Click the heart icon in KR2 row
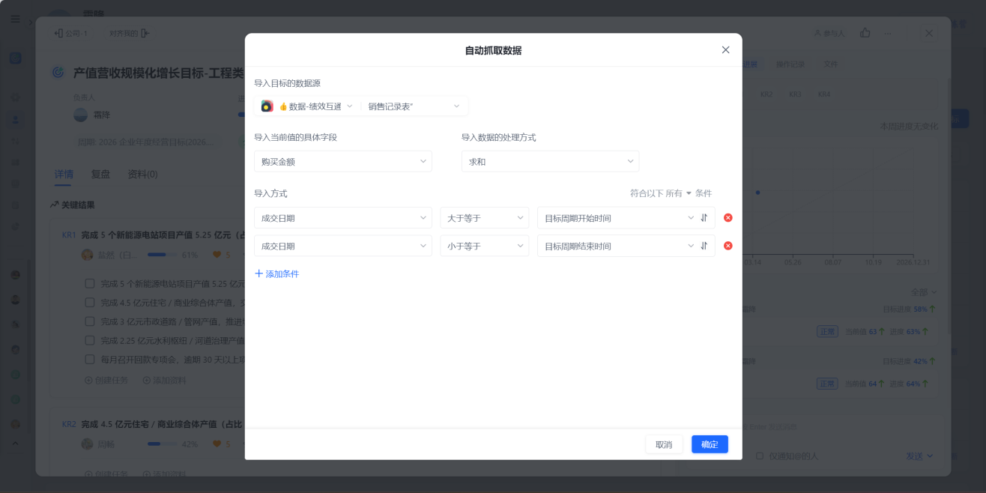Viewport: 986px width, 493px height. [x=217, y=444]
